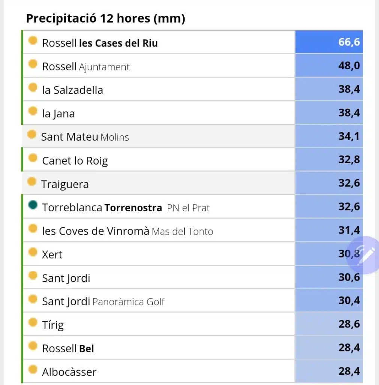
Task: Click the 66,6 precipitation value cell
Action: pos(329,42)
